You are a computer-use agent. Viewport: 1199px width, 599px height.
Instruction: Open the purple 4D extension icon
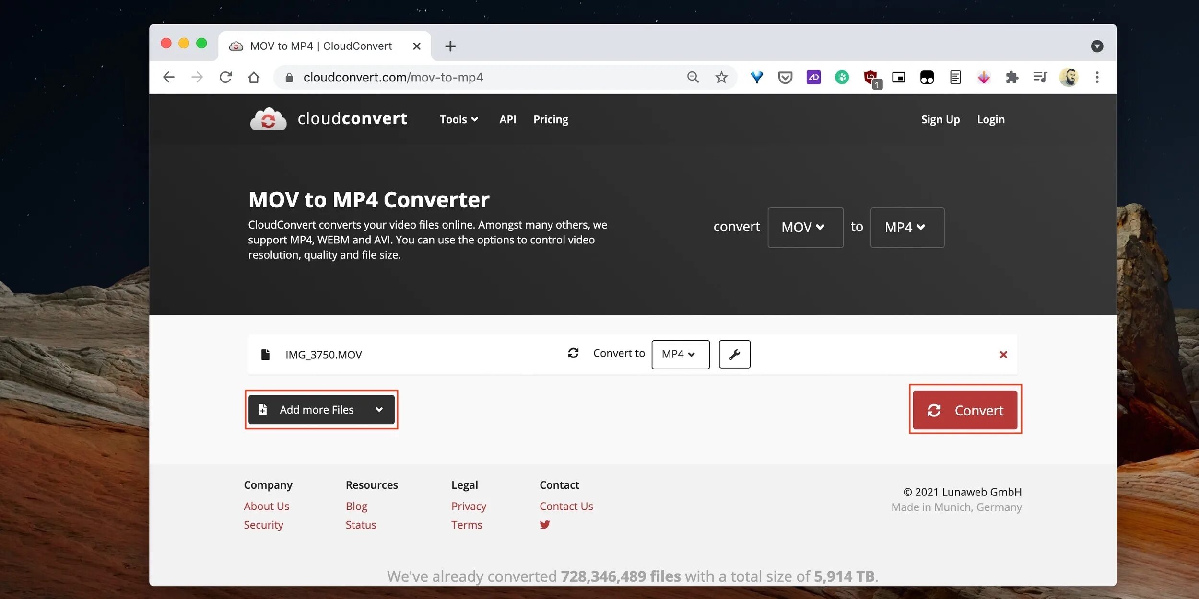(x=813, y=77)
